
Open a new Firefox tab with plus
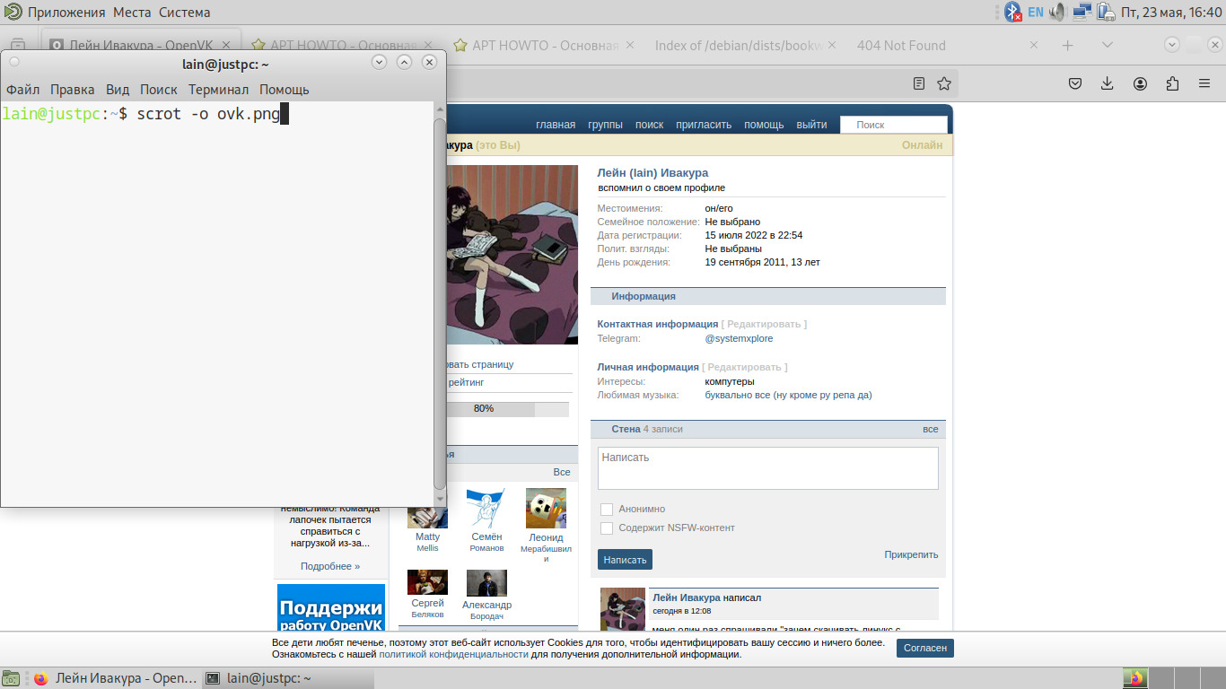pyautogui.click(x=1067, y=45)
